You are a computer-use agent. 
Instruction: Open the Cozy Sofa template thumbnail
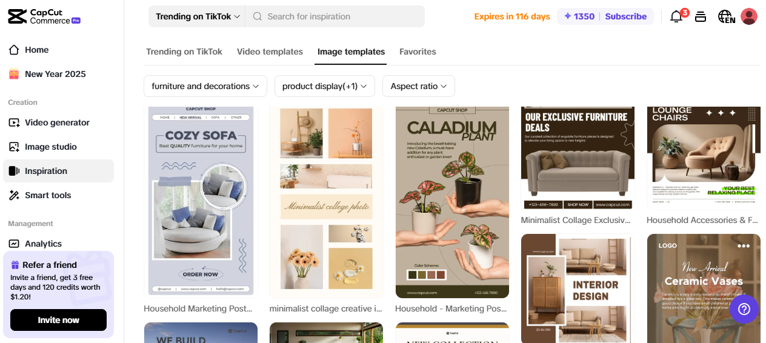click(201, 201)
